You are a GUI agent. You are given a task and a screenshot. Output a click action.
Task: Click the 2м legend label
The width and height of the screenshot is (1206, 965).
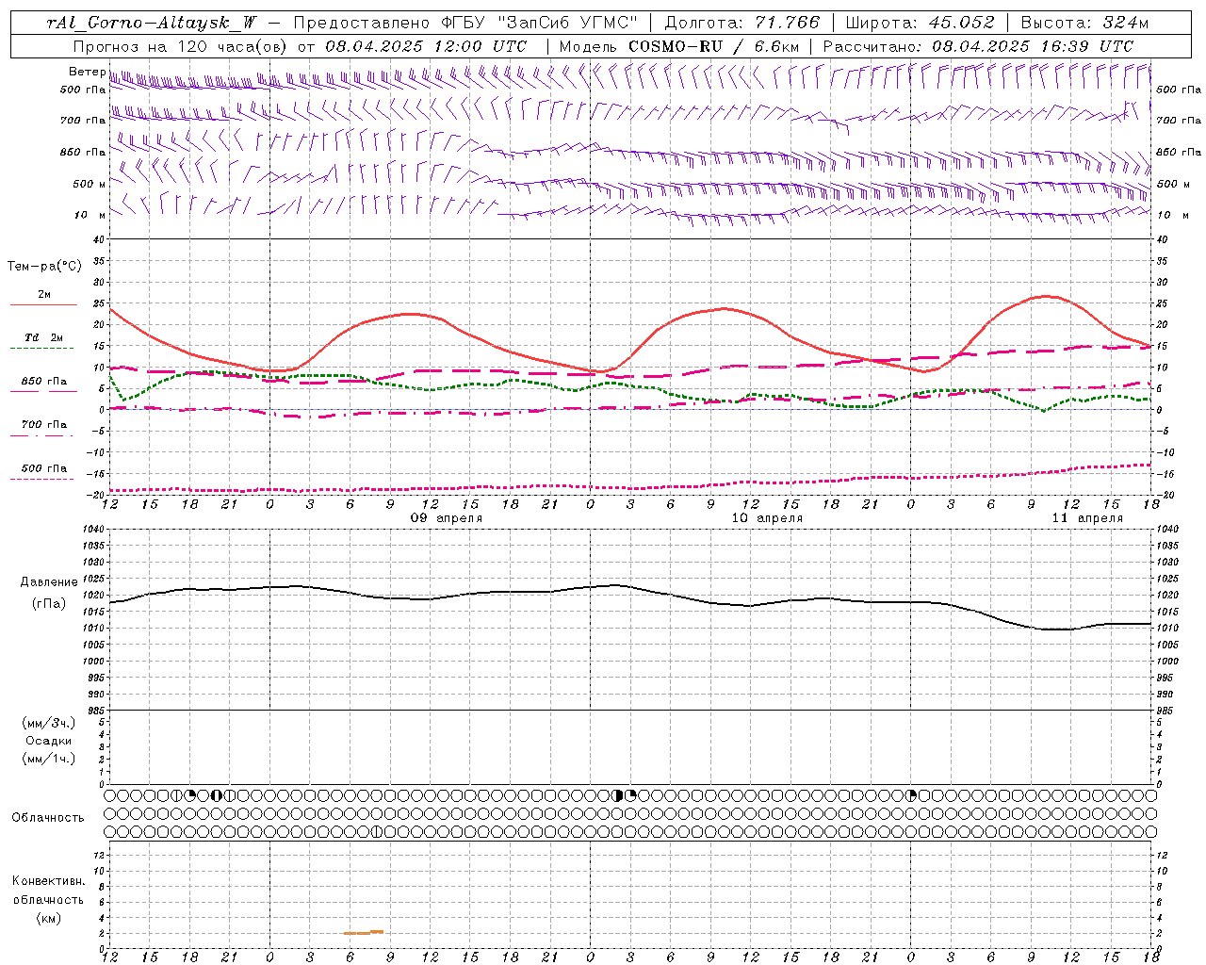pos(44,294)
